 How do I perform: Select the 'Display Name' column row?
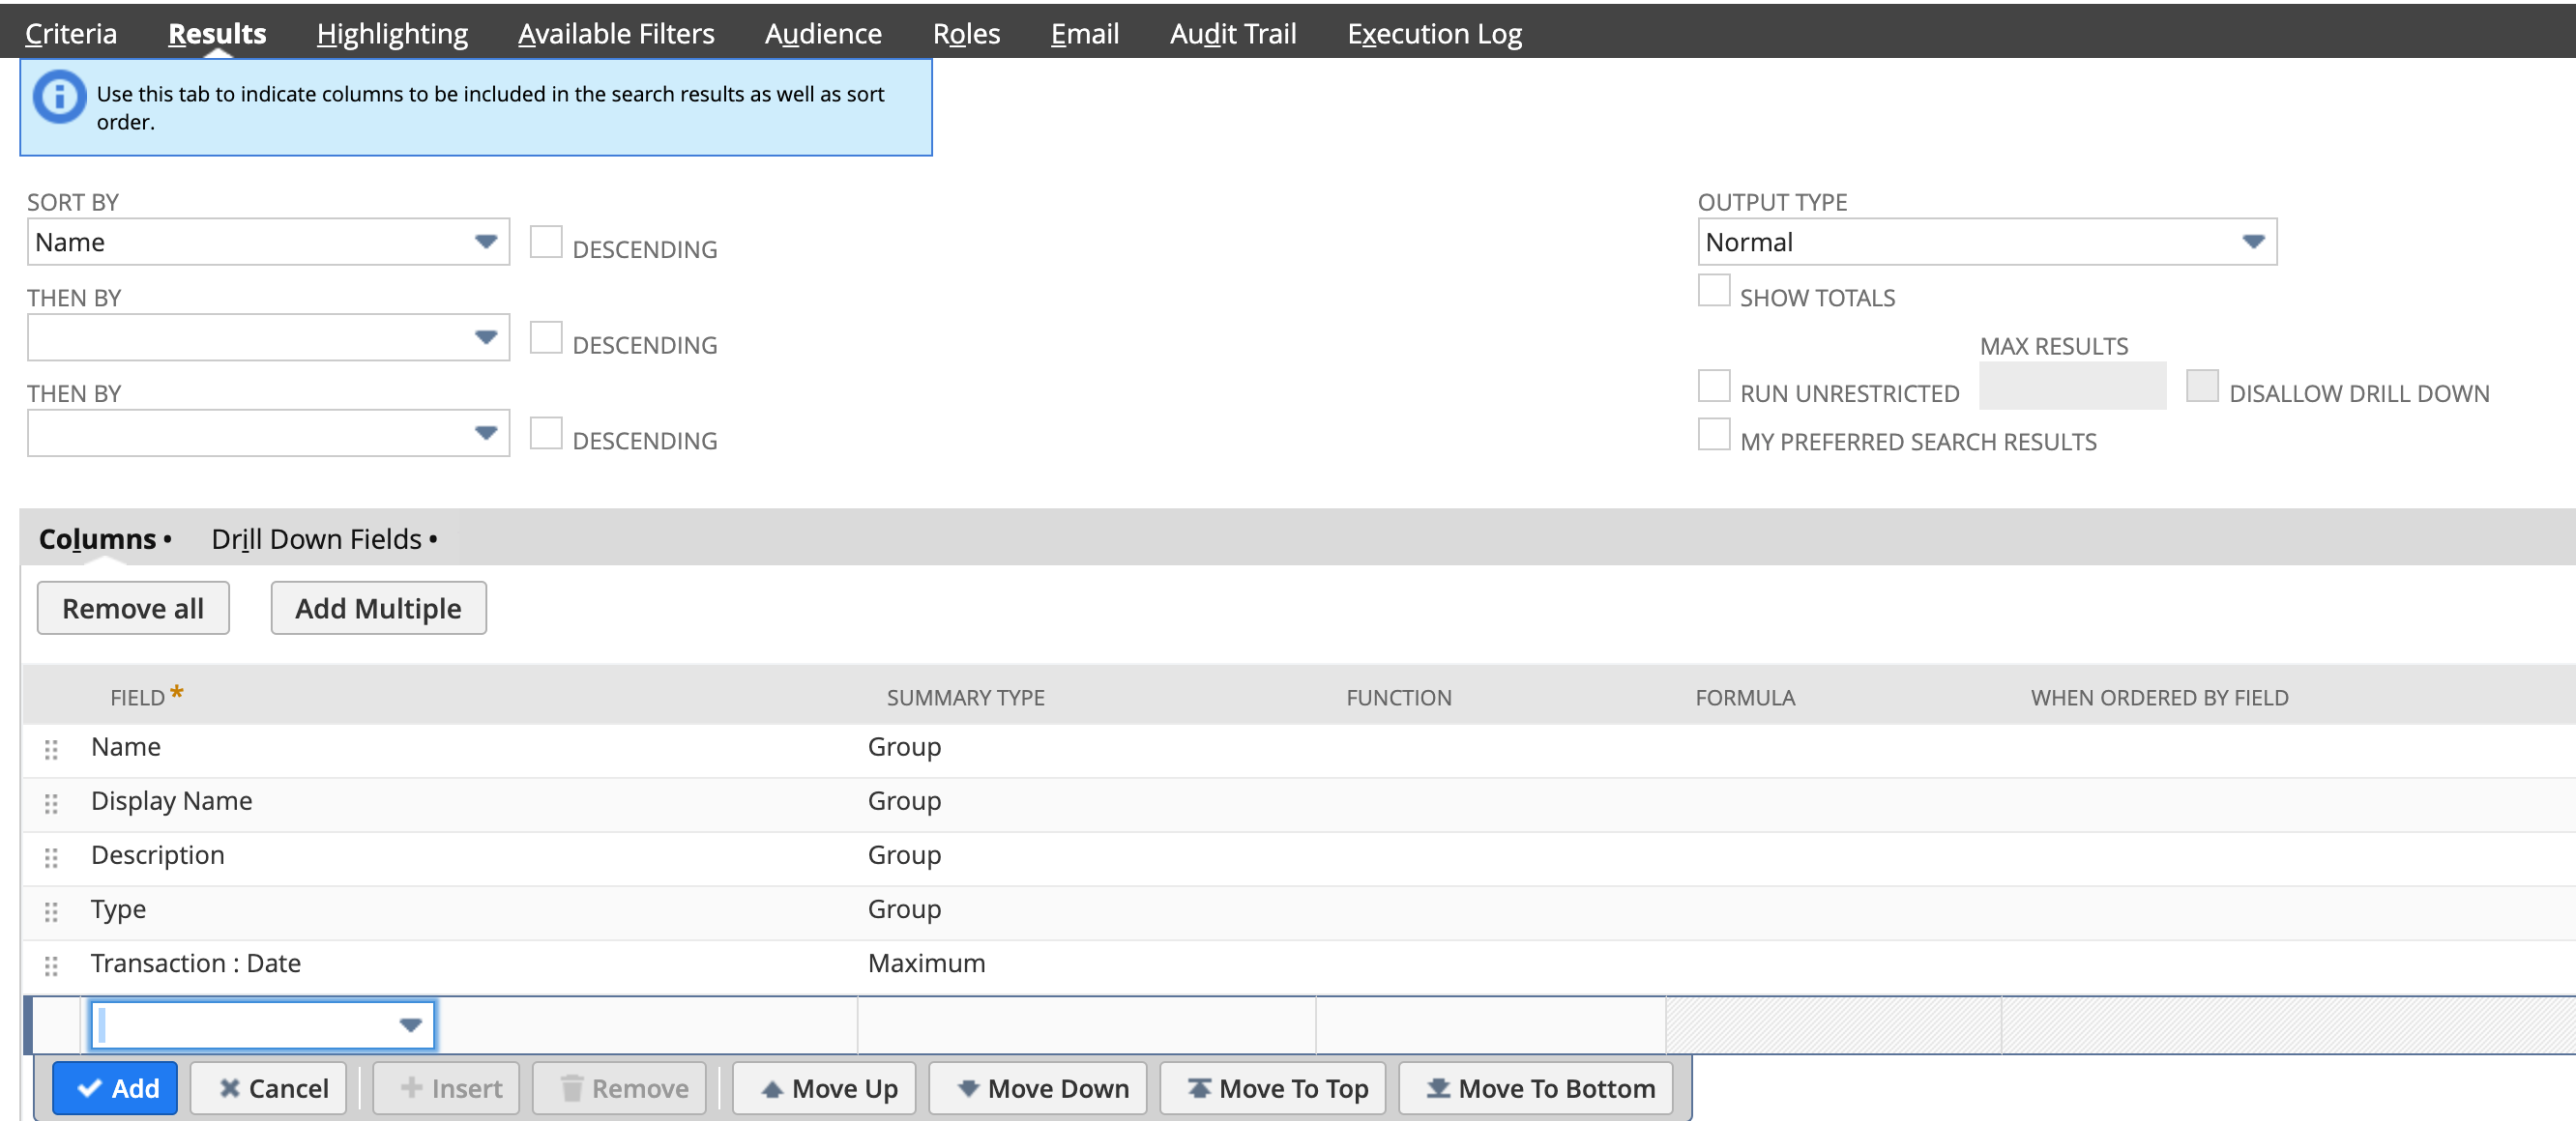[1298, 802]
